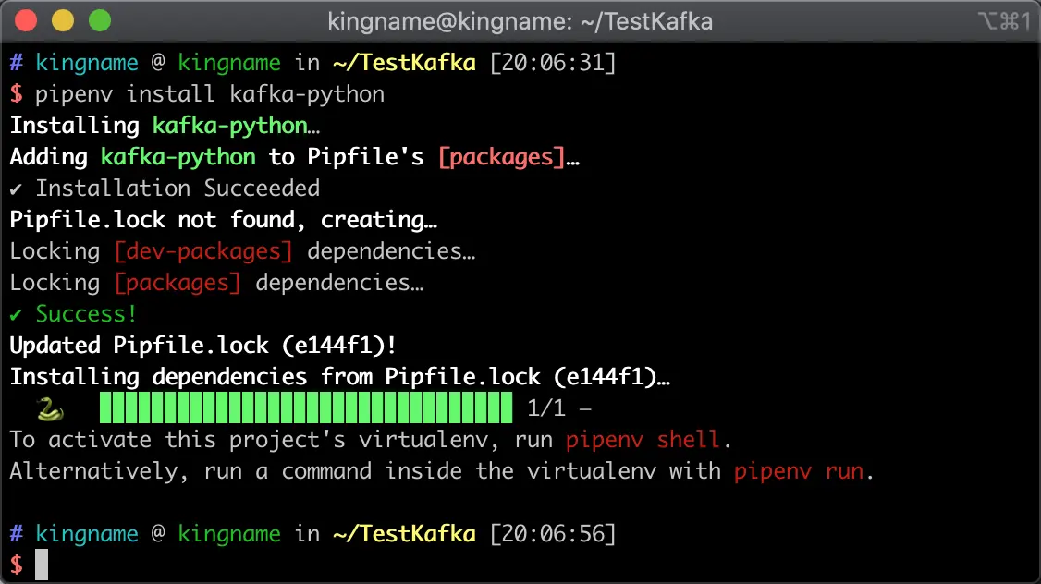This screenshot has height=584, width=1041.
Task: Click the red 'pipenv run' text
Action: [799, 471]
